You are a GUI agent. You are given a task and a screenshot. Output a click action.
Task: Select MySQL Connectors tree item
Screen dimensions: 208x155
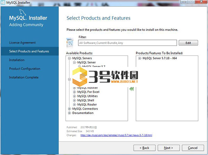[85, 109]
